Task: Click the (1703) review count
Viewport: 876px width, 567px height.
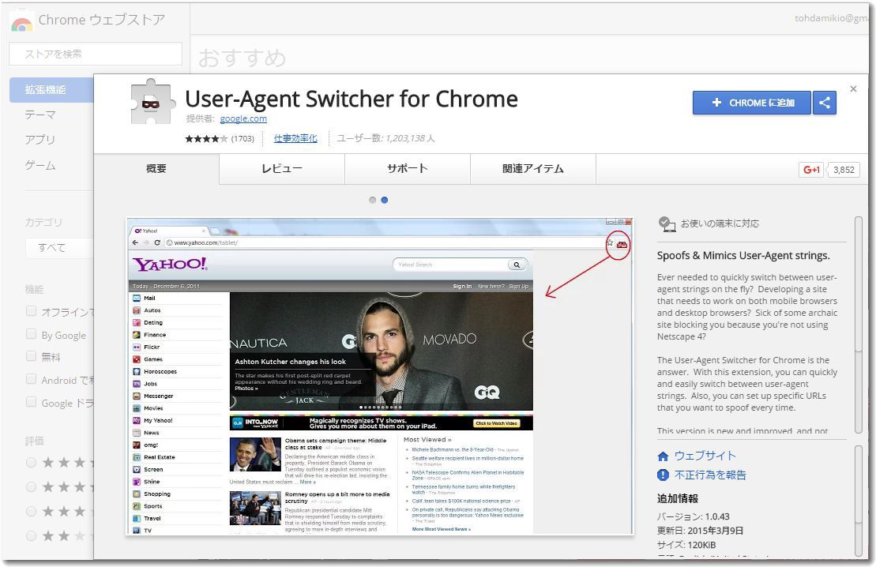Action: click(x=242, y=138)
